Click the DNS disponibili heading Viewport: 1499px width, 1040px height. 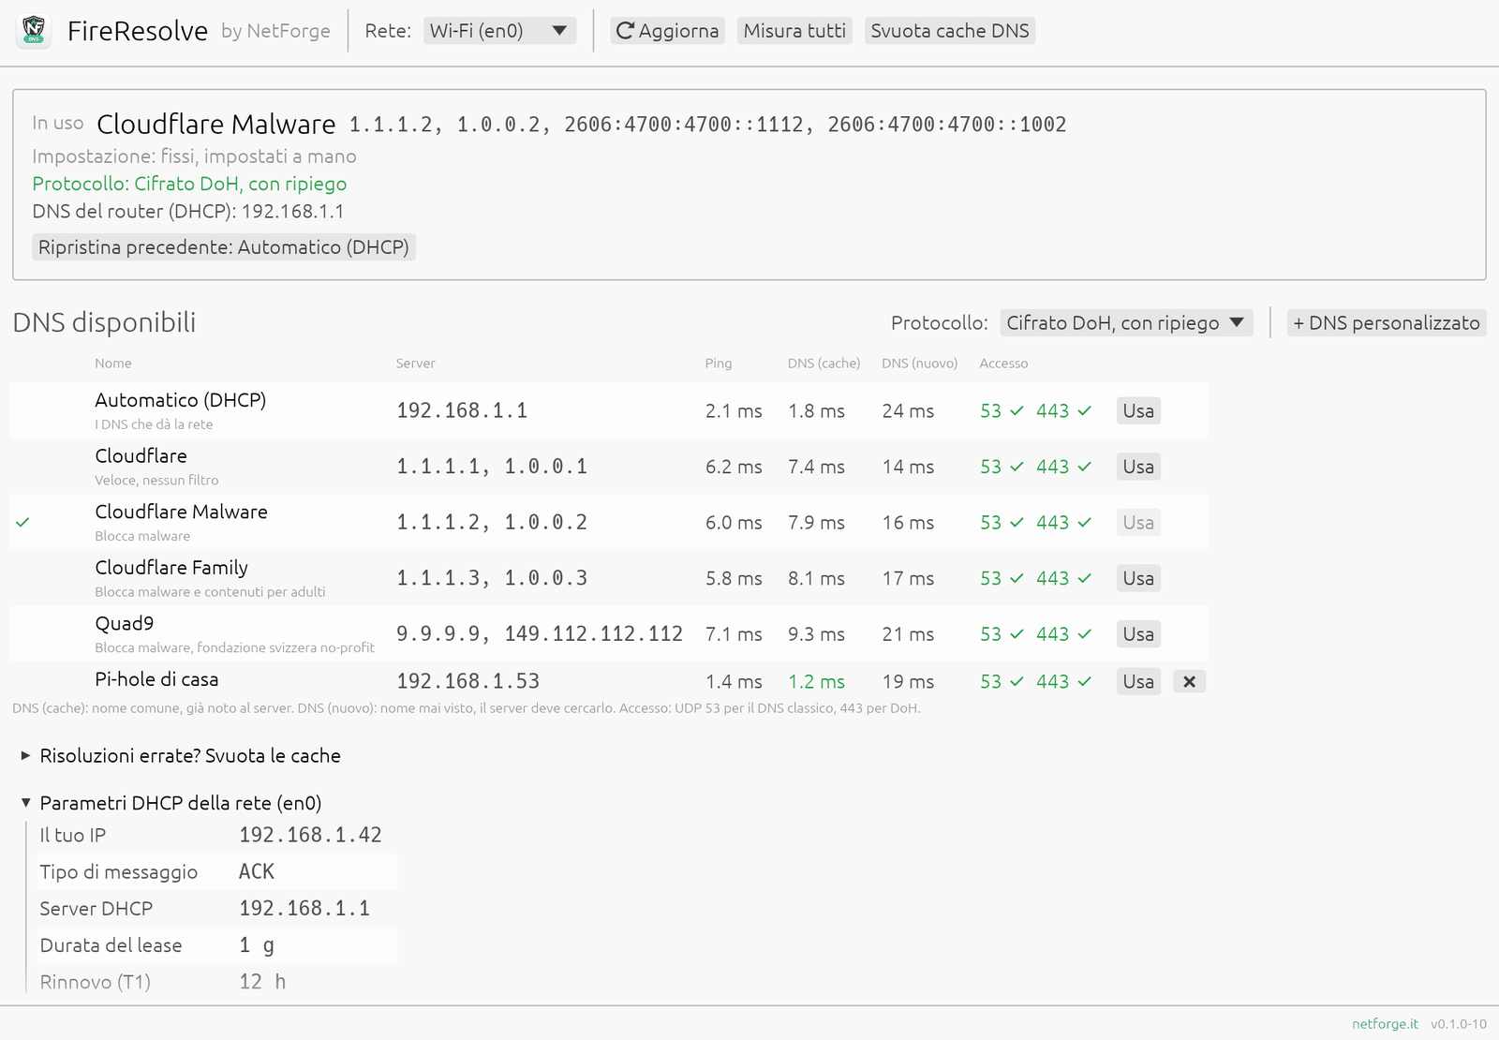(104, 323)
